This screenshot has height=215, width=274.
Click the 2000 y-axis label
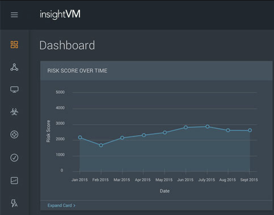(x=60, y=139)
